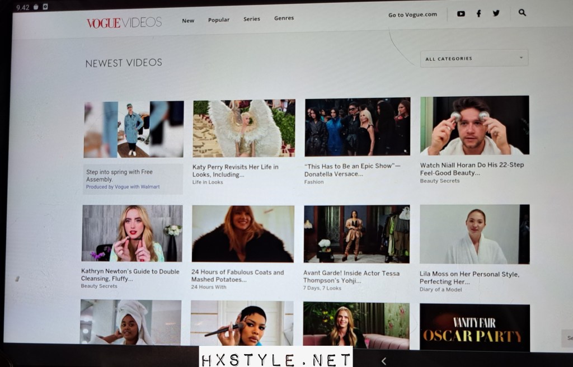Image resolution: width=573 pixels, height=367 pixels.
Task: Click the Facebook icon in header
Action: click(478, 13)
